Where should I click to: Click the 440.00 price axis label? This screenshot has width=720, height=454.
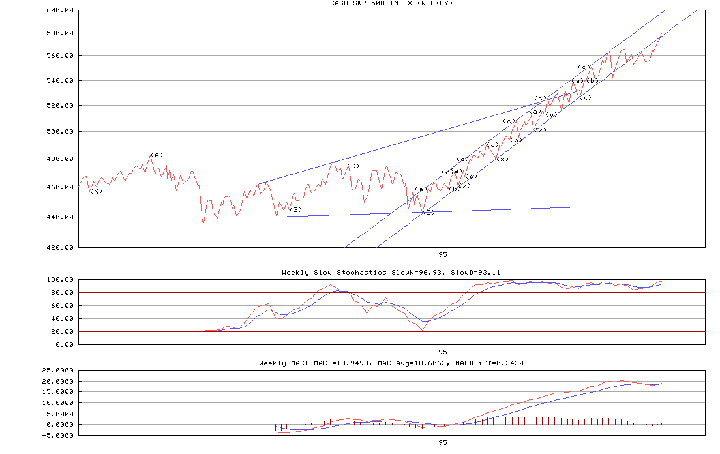[x=60, y=217]
